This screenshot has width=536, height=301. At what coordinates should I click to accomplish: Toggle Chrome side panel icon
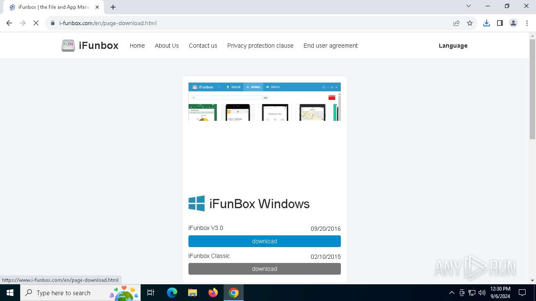[x=500, y=23]
